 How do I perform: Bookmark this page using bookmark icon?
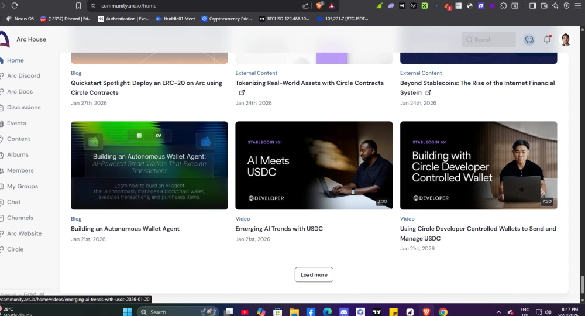click(x=78, y=6)
